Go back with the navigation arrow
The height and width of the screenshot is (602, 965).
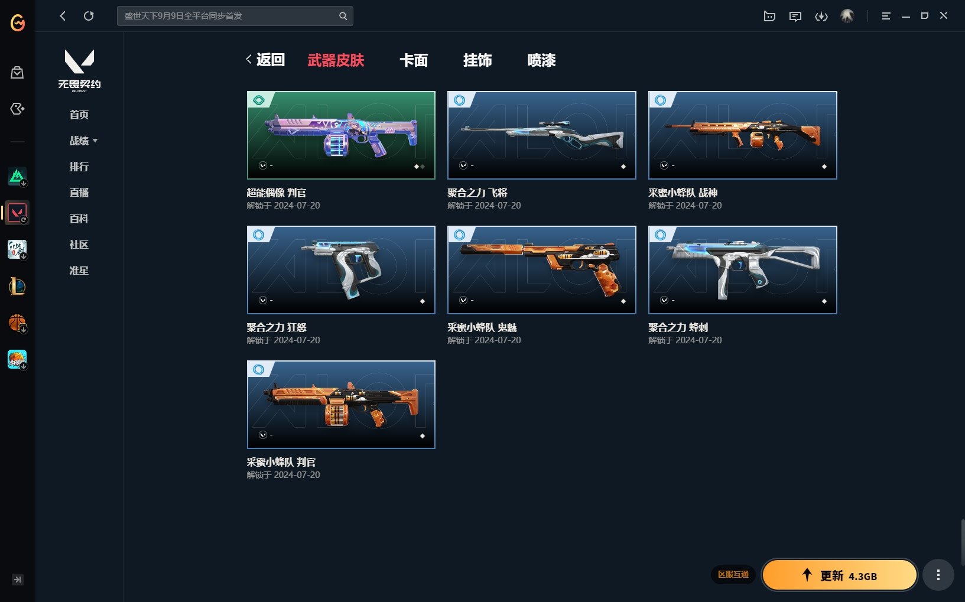(63, 16)
